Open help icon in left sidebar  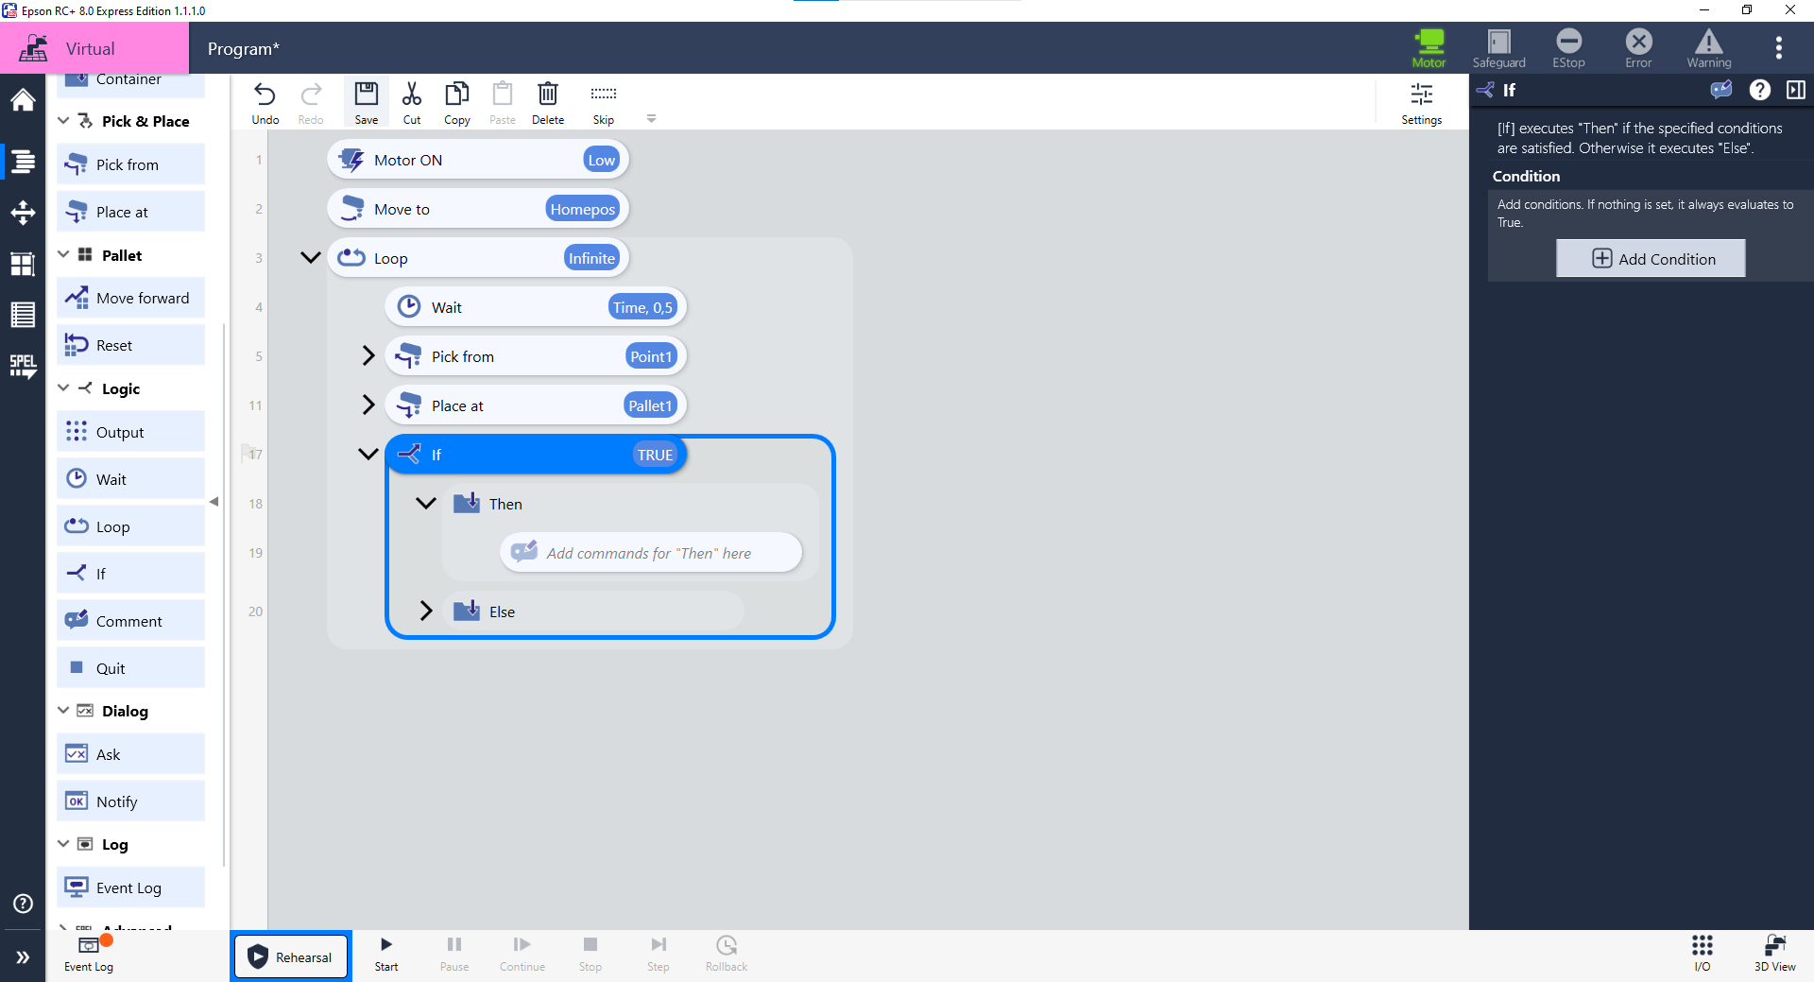pos(23,904)
